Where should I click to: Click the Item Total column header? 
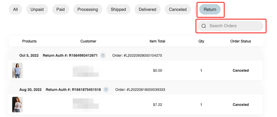[x=157, y=41]
